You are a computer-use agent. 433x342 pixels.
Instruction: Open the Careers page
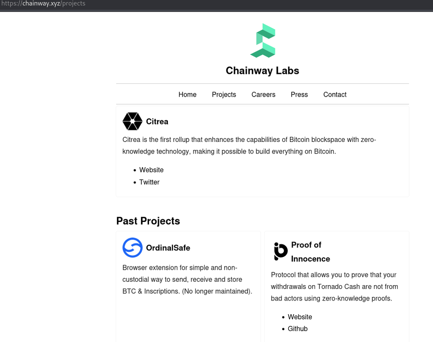[263, 94]
